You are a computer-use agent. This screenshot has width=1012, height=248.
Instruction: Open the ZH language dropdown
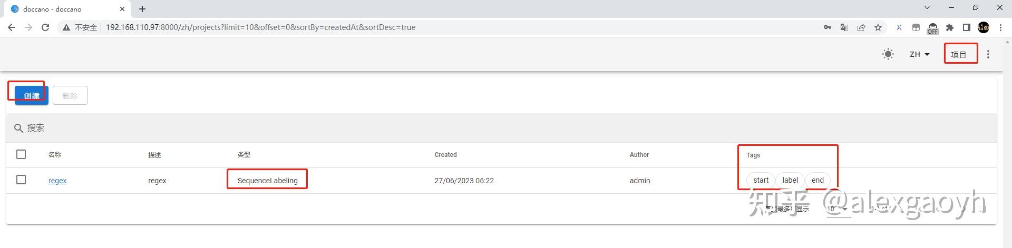920,54
